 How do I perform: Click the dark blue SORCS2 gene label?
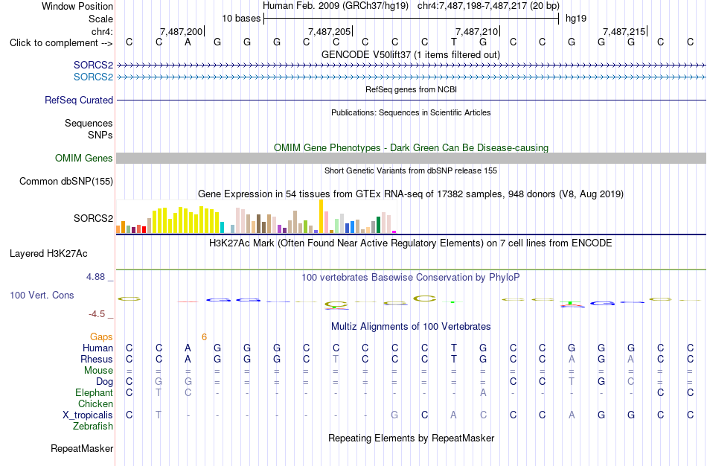point(93,66)
